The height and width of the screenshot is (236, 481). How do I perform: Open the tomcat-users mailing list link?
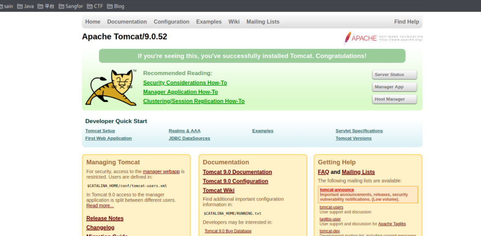331,207
